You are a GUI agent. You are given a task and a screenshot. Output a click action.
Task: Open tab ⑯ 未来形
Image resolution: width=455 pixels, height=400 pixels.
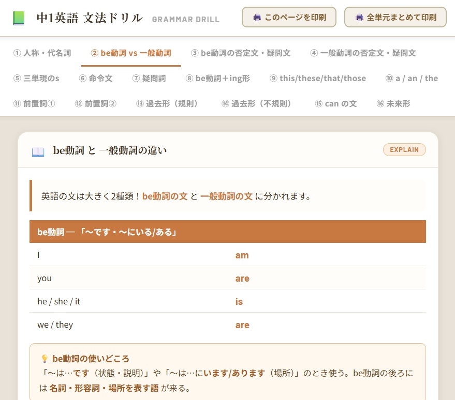393,103
